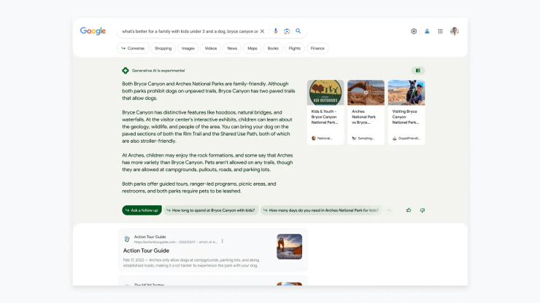Switch to the Flights tab
The width and height of the screenshot is (540, 303).
point(295,48)
